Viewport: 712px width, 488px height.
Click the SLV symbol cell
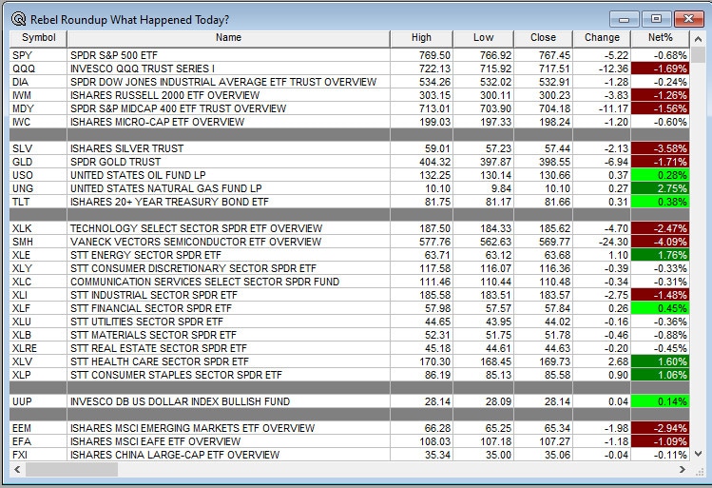click(x=38, y=148)
